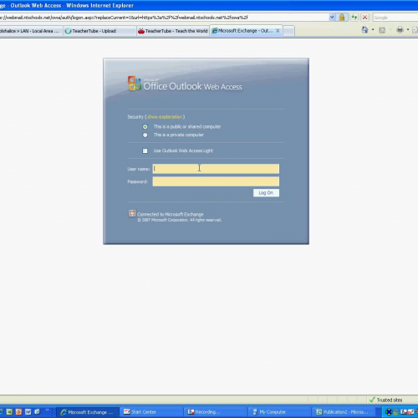Click the RSS feeds icon

pos(382,30)
